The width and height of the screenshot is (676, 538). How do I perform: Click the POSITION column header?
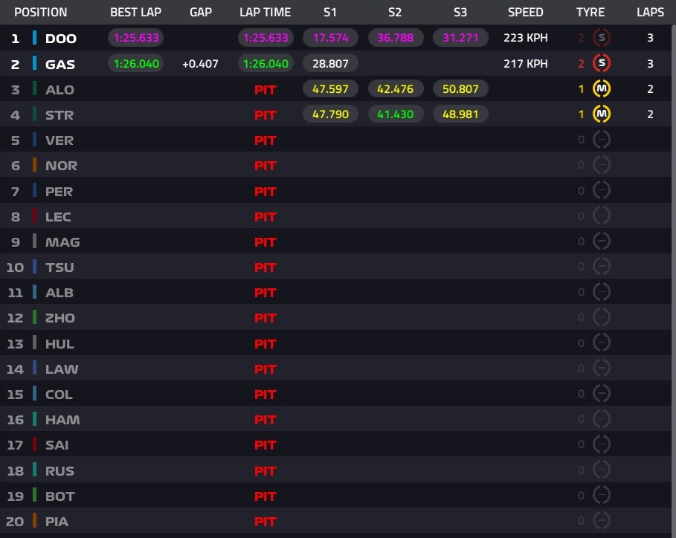pyautogui.click(x=40, y=12)
